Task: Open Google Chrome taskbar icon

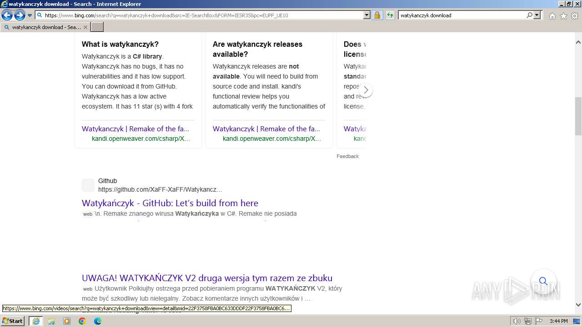Action: pyautogui.click(x=82, y=321)
